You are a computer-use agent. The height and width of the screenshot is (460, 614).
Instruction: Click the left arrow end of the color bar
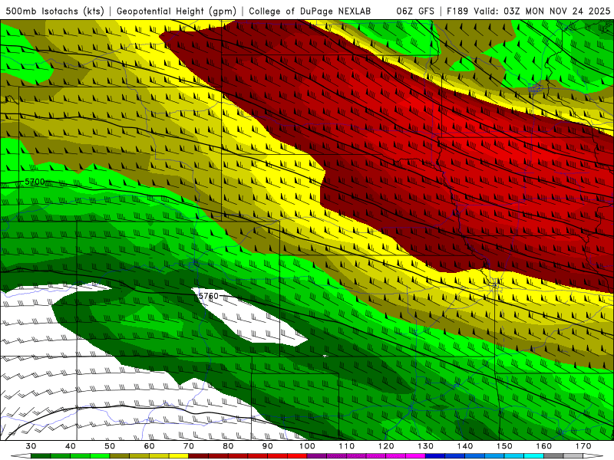pos(21,456)
